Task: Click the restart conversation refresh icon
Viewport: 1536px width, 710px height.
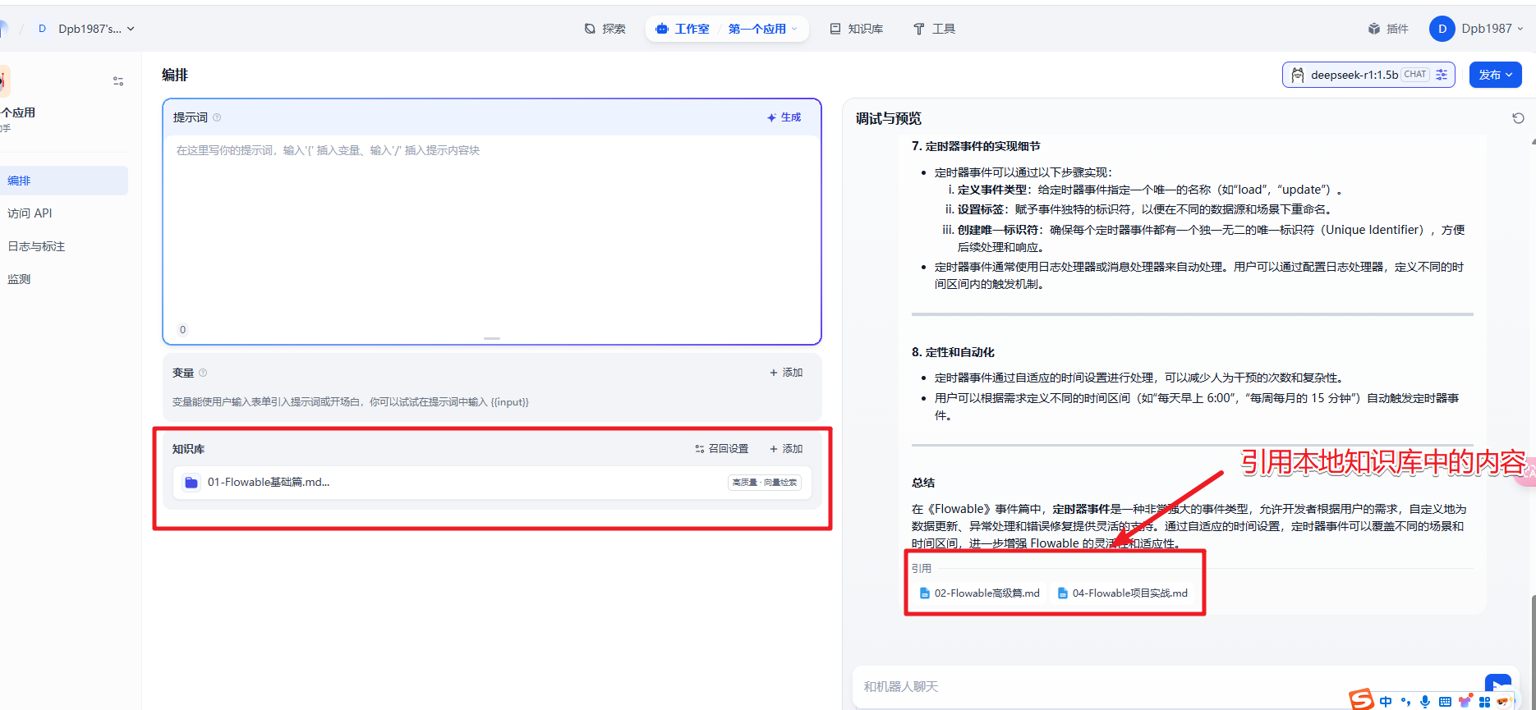Action: 1518,118
